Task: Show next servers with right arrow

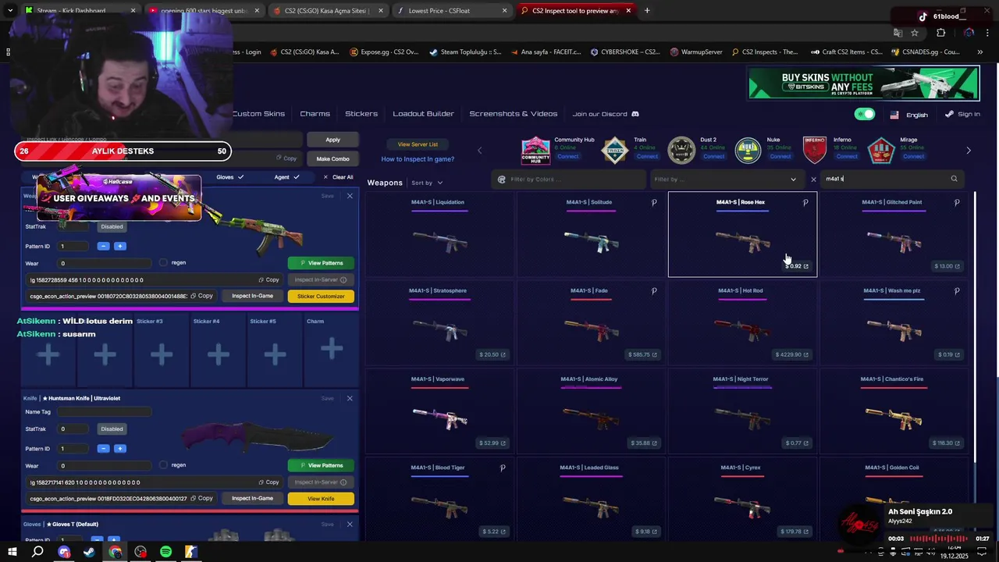Action: [x=969, y=151]
